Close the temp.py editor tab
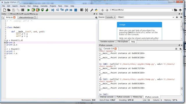The height and width of the screenshot is (104, 186). click(14, 17)
